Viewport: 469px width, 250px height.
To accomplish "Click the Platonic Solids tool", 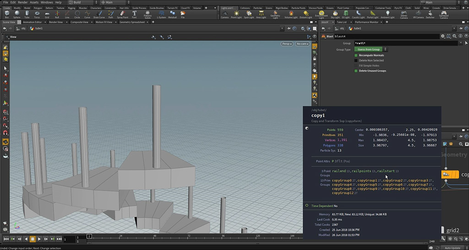I will 148,14.
